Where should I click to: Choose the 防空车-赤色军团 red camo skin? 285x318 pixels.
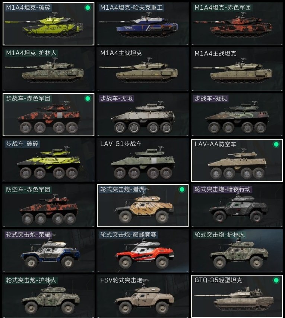pyautogui.click(x=48, y=206)
